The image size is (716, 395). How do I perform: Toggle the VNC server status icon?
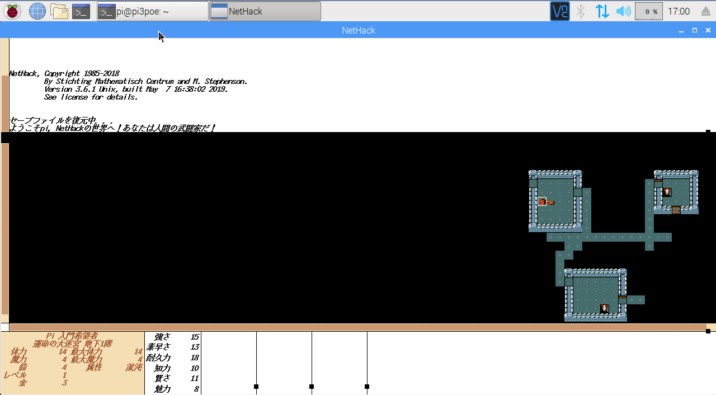tap(559, 11)
